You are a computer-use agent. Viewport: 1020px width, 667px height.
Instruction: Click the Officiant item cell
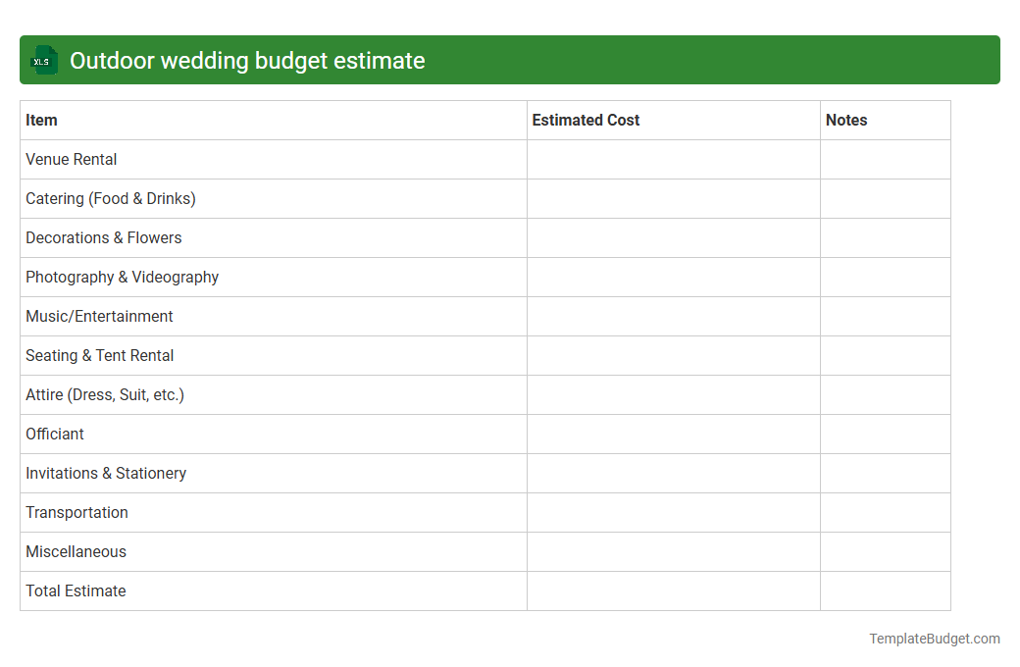(x=55, y=434)
